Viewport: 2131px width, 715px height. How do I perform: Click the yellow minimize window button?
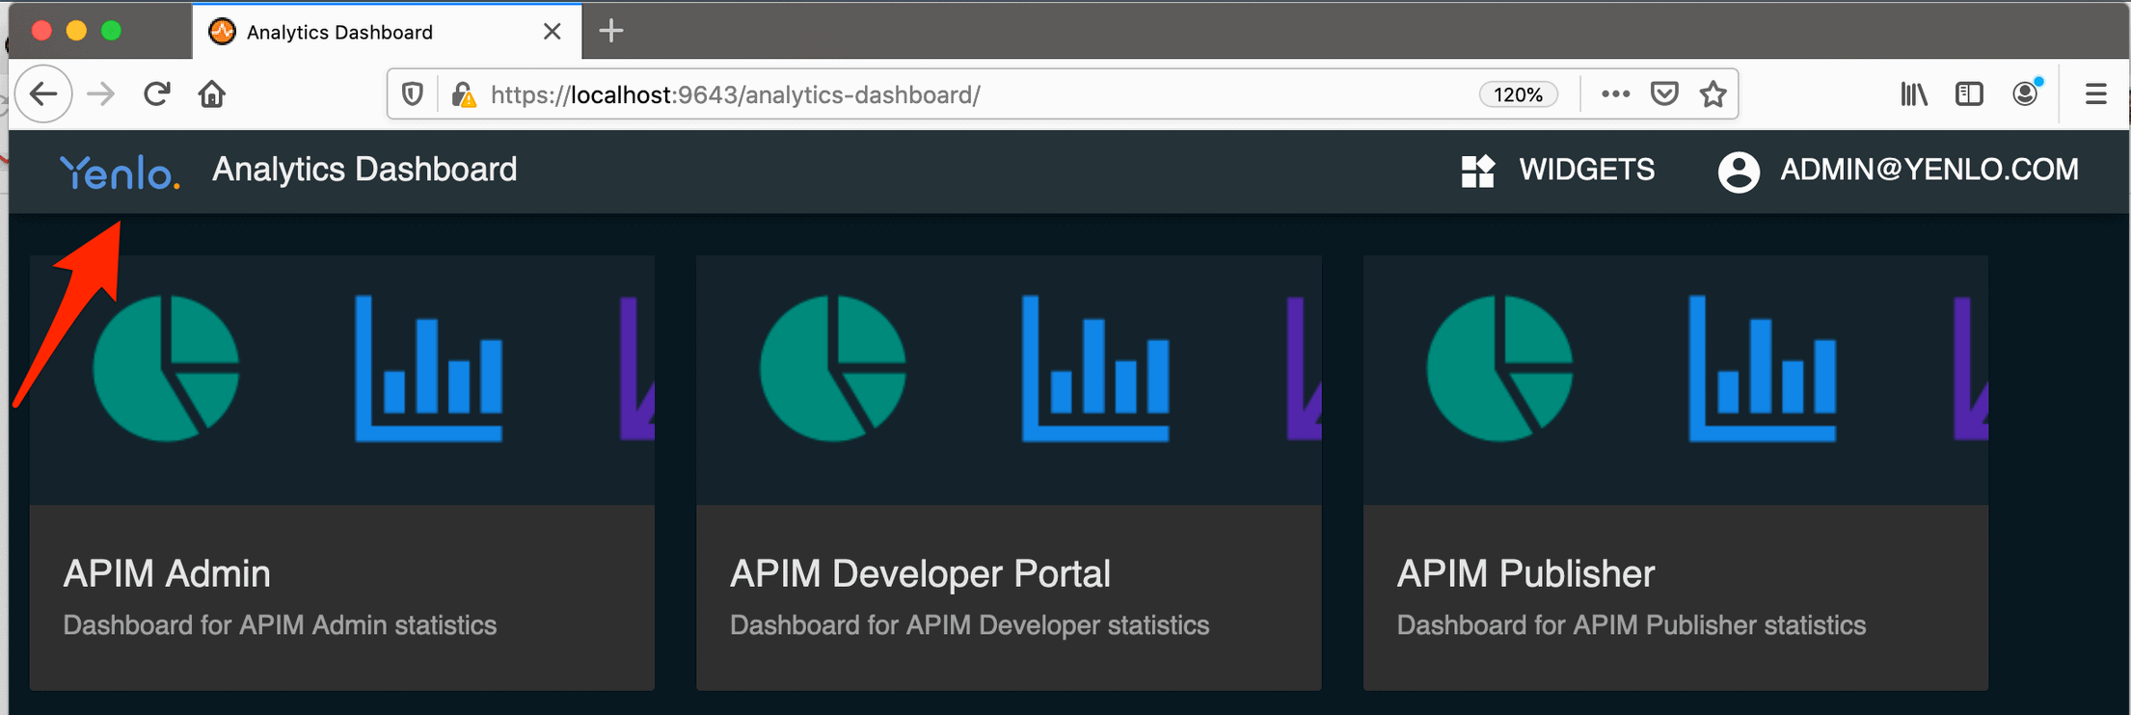click(76, 31)
